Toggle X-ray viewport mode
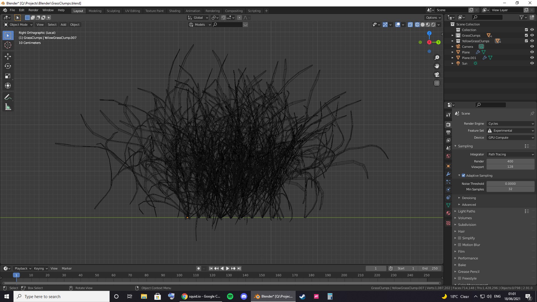Viewport: 537px width, 302px height. (x=410, y=25)
